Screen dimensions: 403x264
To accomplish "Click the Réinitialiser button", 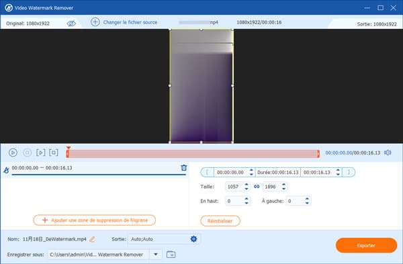I will [220, 221].
